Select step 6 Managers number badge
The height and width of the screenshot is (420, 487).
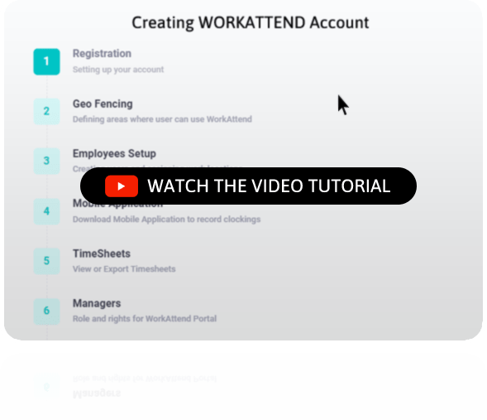click(46, 311)
